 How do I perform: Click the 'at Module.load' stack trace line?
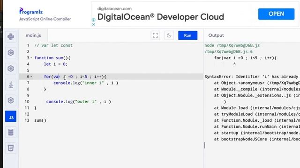pos(257,108)
